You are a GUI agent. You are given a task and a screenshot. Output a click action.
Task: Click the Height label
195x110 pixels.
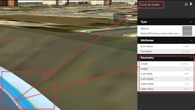click(x=144, y=69)
